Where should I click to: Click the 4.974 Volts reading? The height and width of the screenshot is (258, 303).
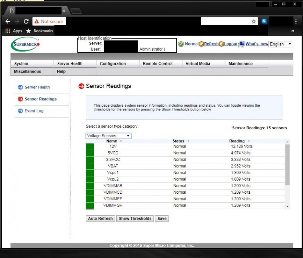[241, 153]
